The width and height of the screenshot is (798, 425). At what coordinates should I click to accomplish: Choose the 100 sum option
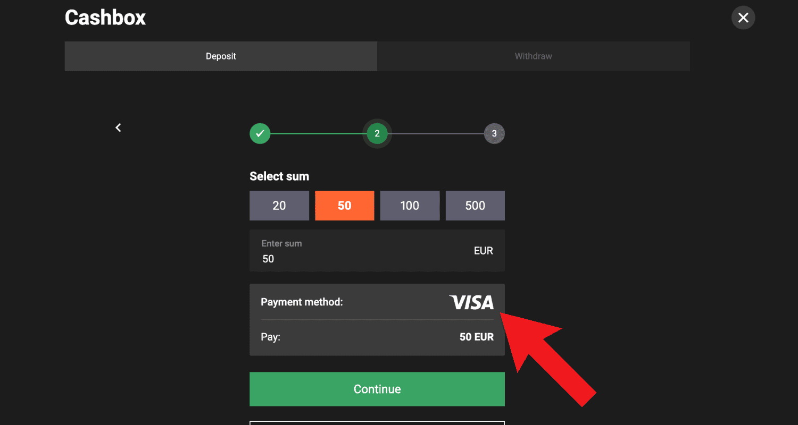coord(410,206)
